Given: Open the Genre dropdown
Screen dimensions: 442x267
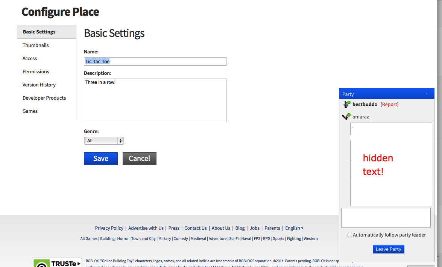Looking at the screenshot, I should (104, 141).
